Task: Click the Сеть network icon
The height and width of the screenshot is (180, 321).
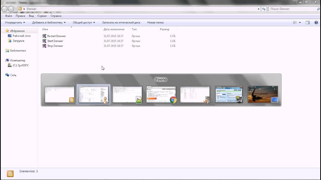Action: point(7,75)
